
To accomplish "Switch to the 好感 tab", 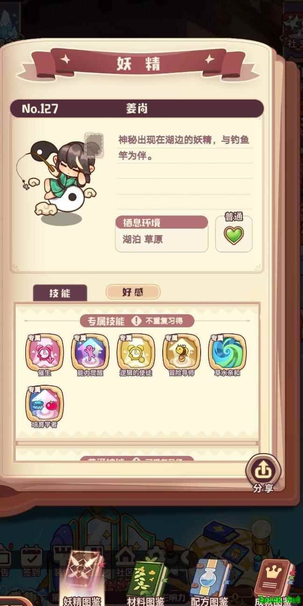I will [133, 292].
